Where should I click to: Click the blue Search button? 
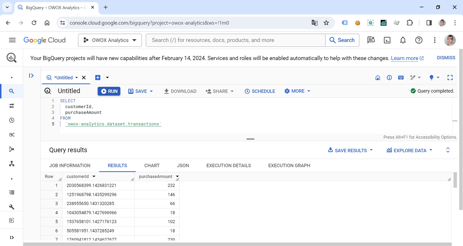point(342,40)
